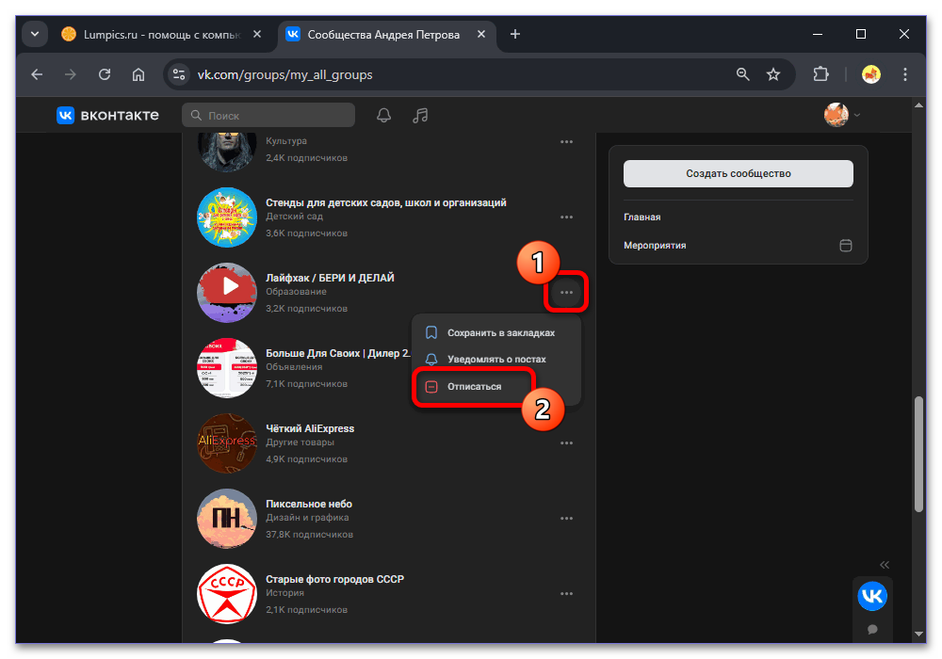942x659 pixels.
Task: Open more options for Чёткий AliExpress
Action: point(566,442)
